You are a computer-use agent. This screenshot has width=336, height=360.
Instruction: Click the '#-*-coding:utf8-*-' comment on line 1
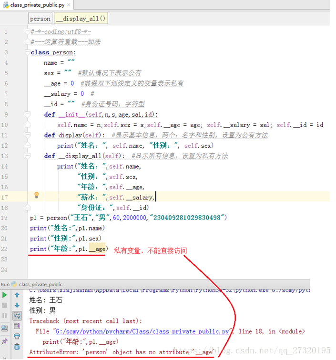click(61, 31)
